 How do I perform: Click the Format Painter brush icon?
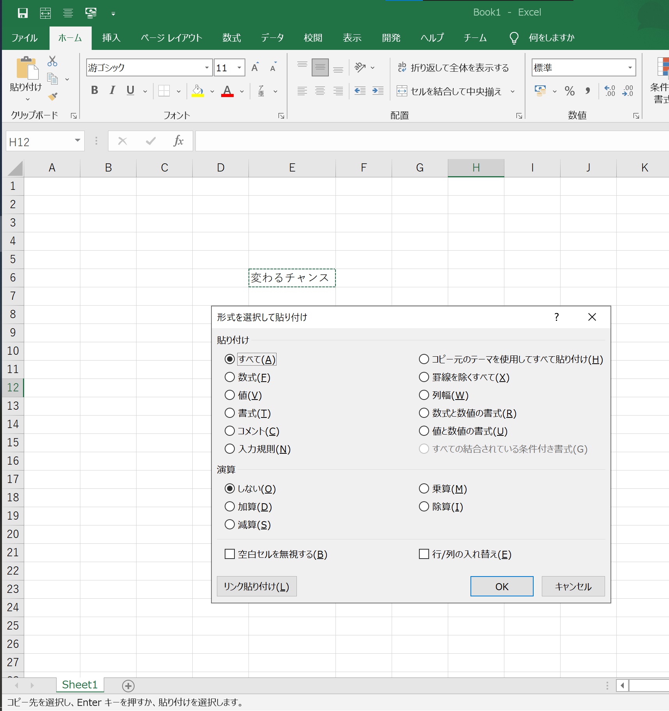pyautogui.click(x=53, y=96)
